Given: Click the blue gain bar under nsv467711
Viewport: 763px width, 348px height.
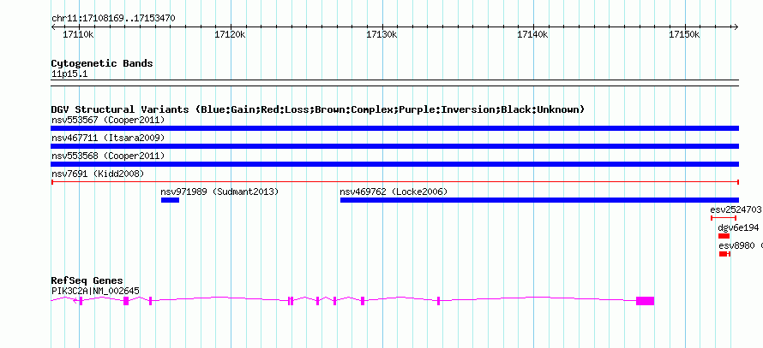Looking at the screenshot, I should (394, 146).
